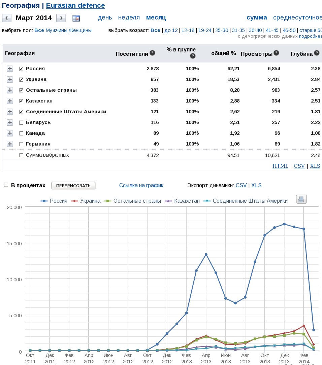322x365 pixels.
Task: Expand the Казахстан row
Action: pyautogui.click(x=10, y=101)
